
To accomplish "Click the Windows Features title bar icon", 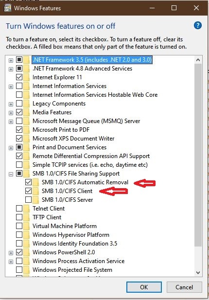I will point(8,8).
